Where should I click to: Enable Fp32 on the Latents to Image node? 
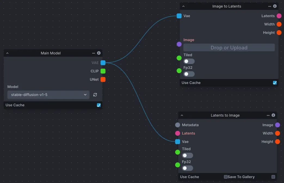click(187, 168)
